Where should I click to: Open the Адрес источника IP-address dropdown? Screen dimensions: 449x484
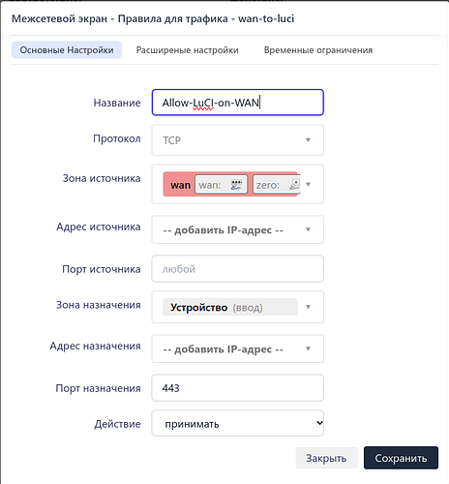(x=238, y=229)
